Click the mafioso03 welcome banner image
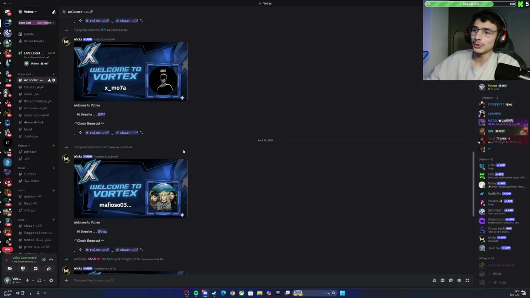530x298 pixels. pos(130,188)
